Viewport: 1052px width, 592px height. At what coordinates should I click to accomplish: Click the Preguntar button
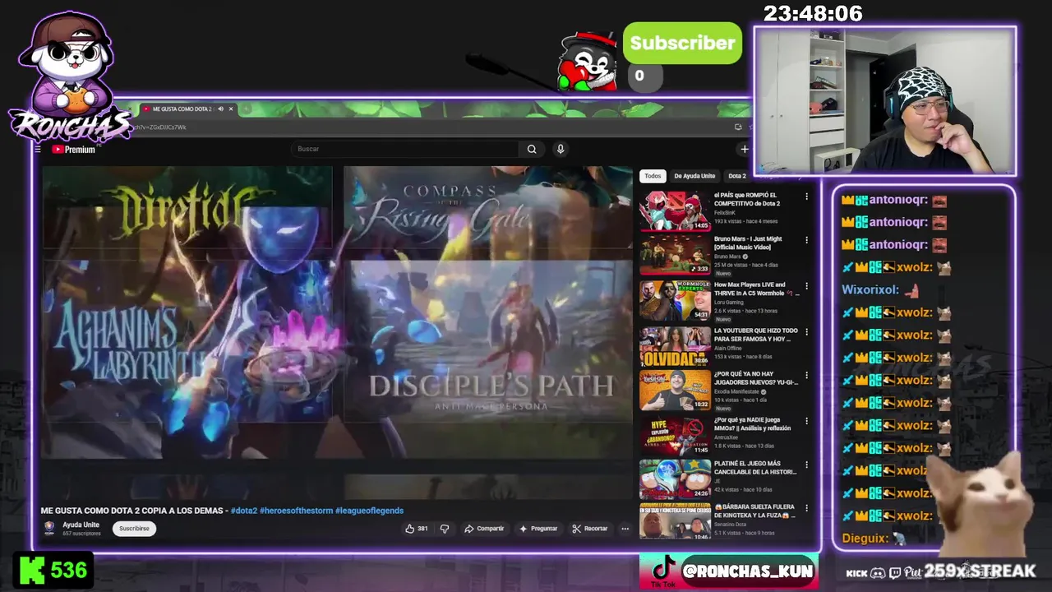538,529
